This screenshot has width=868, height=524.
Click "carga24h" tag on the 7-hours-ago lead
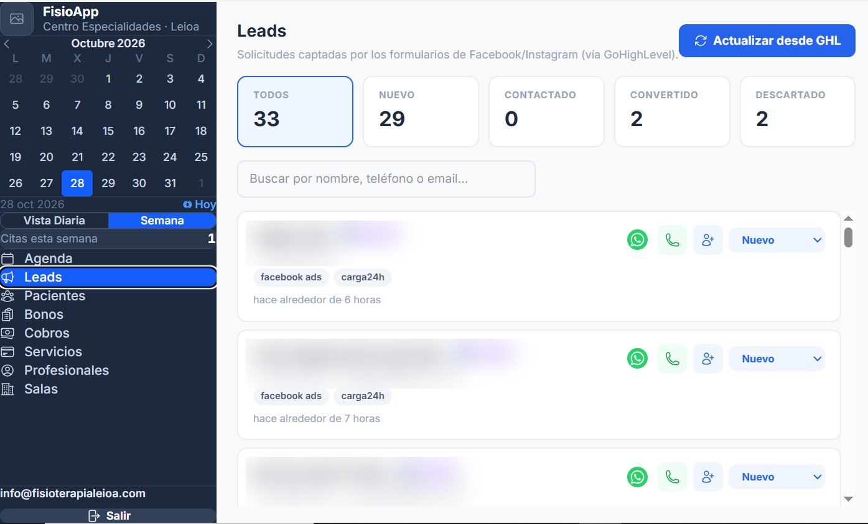(363, 396)
